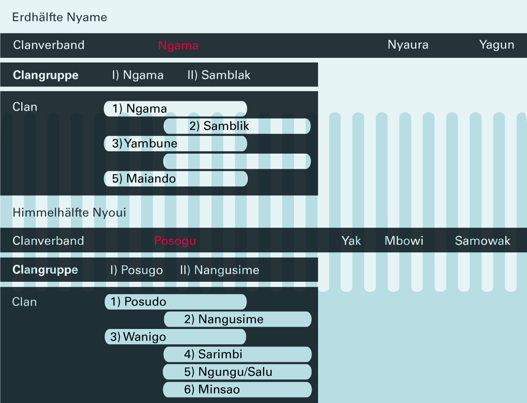Select the Samowak Clanverband label

(482, 241)
